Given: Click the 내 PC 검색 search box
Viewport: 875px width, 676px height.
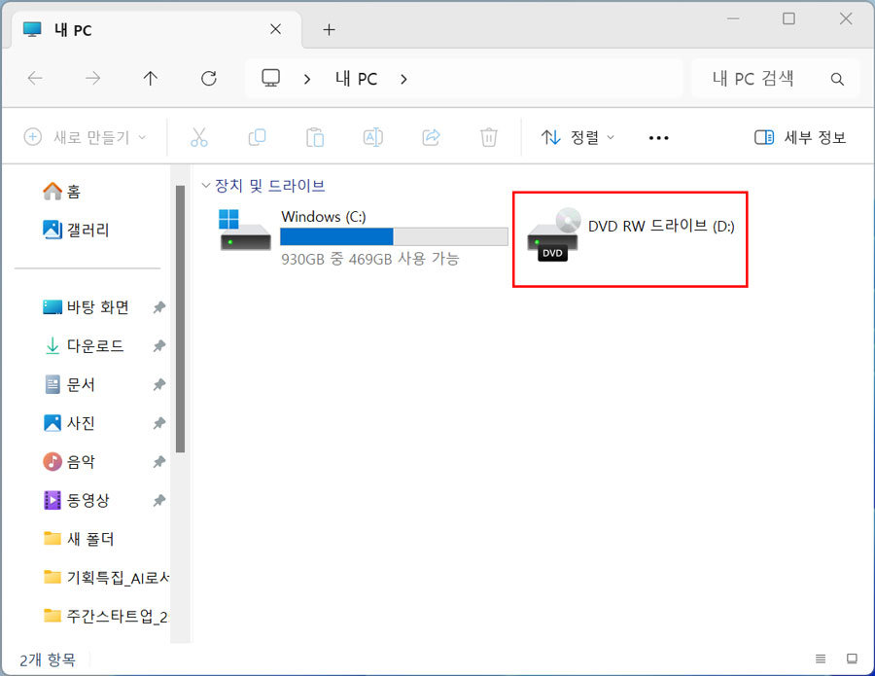Looking at the screenshot, I should point(764,79).
